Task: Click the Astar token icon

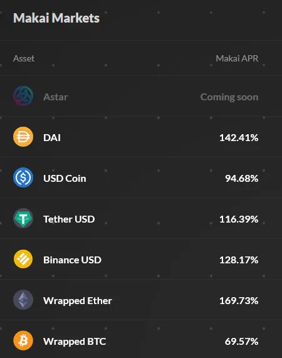Action: (x=23, y=96)
